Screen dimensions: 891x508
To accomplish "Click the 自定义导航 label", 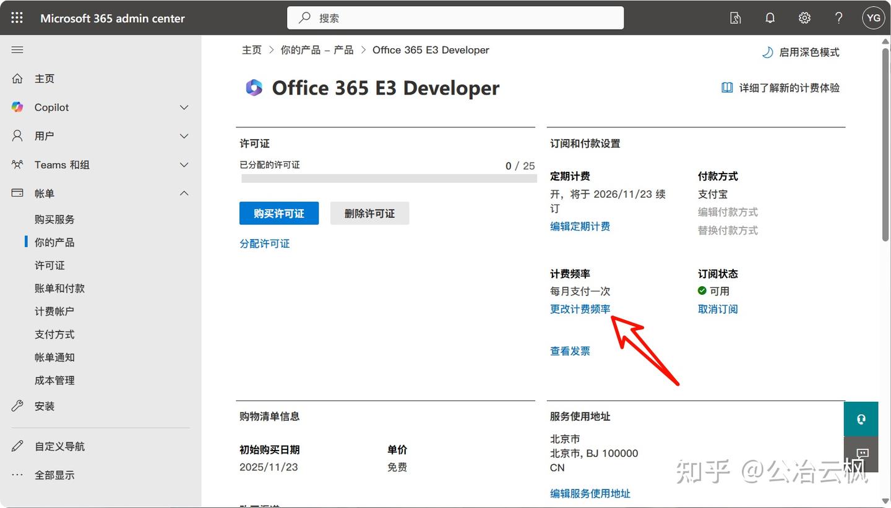I will (x=59, y=446).
